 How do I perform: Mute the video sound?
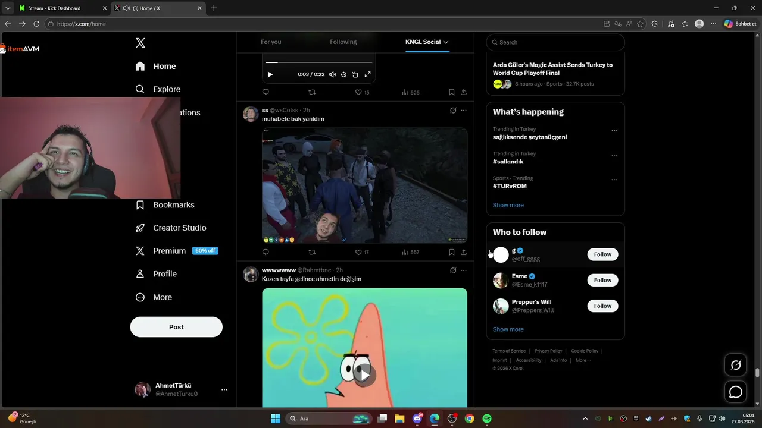(x=332, y=74)
